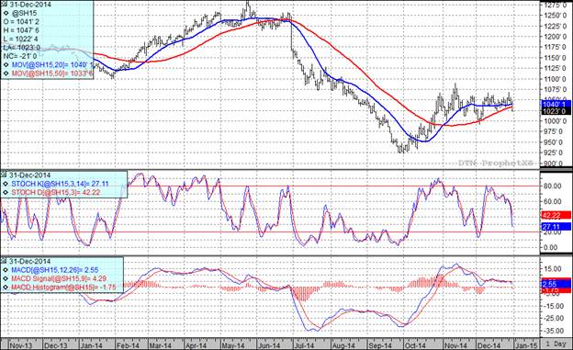Click the Feb-14 label on the time axis
Image resolution: width=573 pixels, height=350 pixels.
[128, 345]
